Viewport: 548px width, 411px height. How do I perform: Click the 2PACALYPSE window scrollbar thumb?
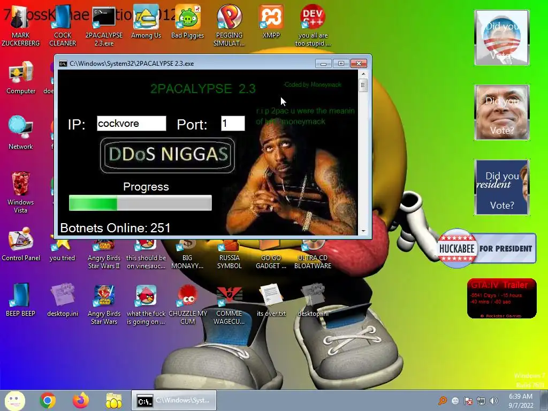363,85
